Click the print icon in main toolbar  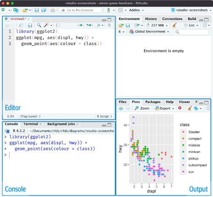click(53, 10)
